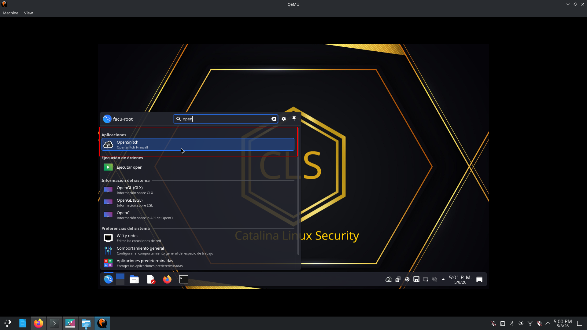This screenshot has width=587, height=330.
Task: Open the OpenCL API information entry
Action: pos(198,215)
